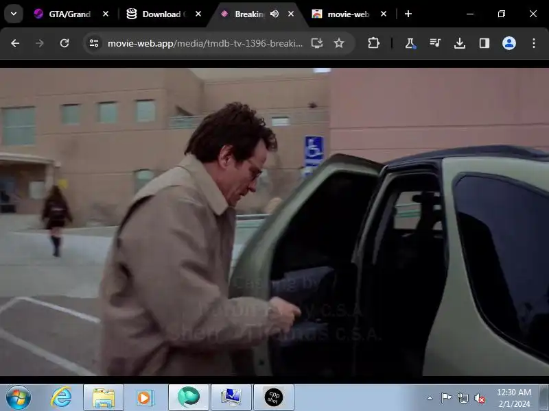
Task: Switch to the second movie-web tab
Action: click(x=342, y=14)
